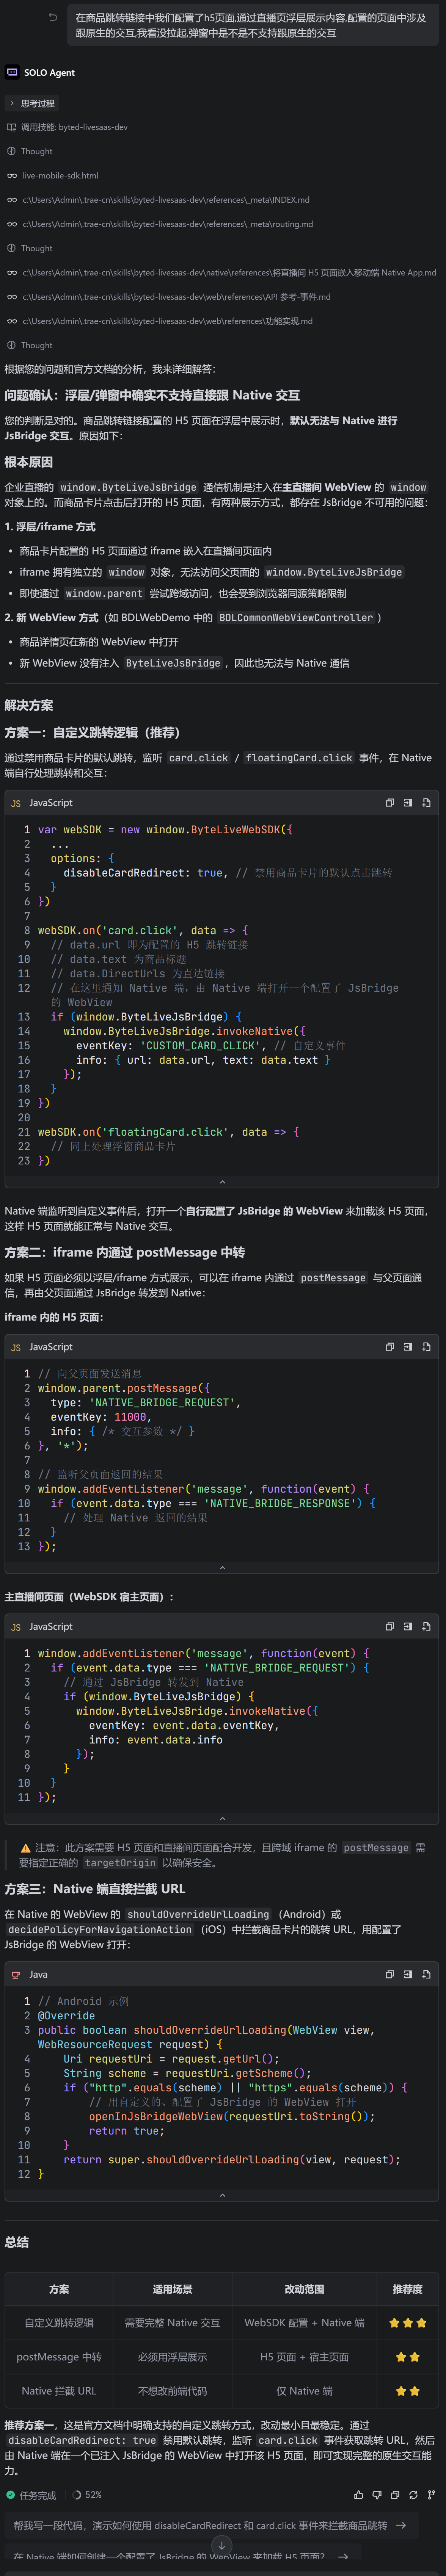Copy the NATIVE_BRIDGE_REQUEST listener code block
The width and height of the screenshot is (446, 2576).
[x=389, y=1627]
